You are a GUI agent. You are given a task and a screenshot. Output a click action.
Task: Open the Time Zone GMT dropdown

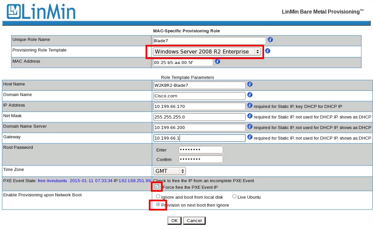click(169, 171)
